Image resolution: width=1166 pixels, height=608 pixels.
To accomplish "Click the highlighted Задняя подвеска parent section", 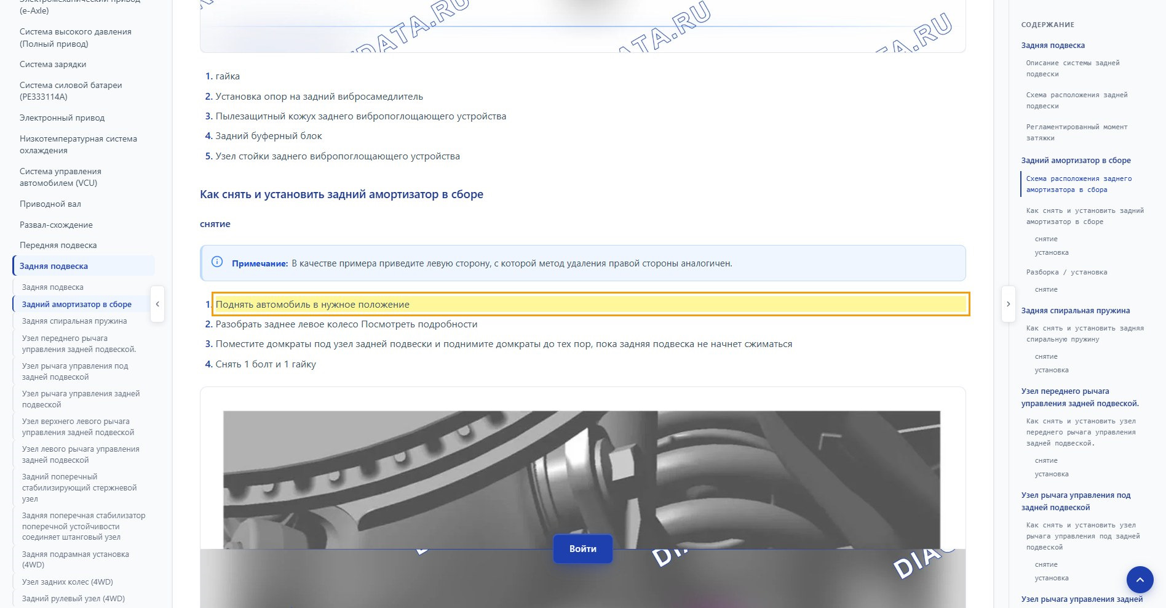I will click(x=84, y=266).
